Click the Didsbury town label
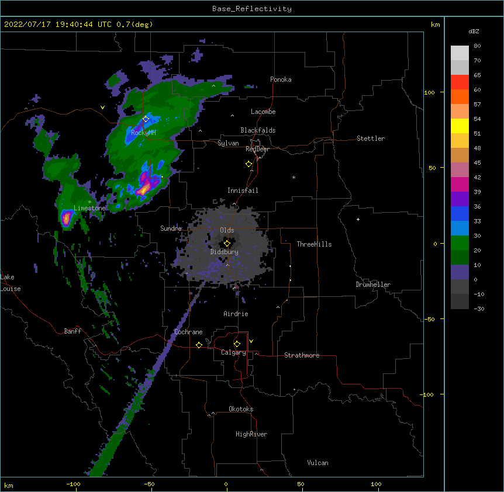Screen dimensions: 504x492 coord(225,252)
